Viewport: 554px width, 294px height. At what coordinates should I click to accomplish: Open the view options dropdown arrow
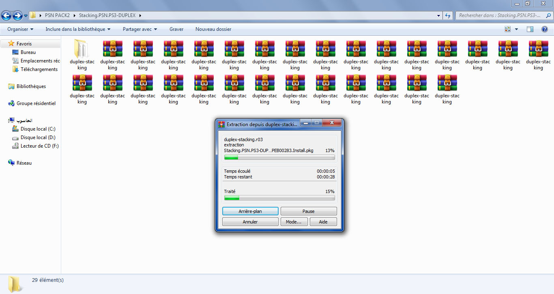tap(516, 29)
